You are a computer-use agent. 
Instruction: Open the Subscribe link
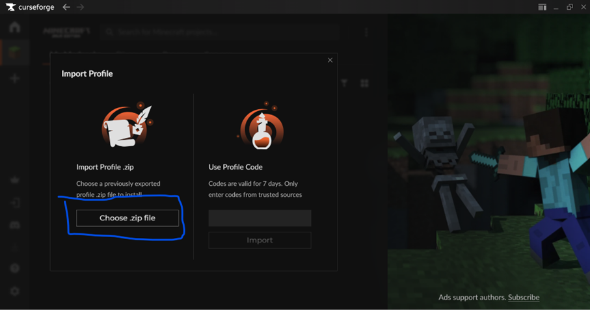point(524,297)
